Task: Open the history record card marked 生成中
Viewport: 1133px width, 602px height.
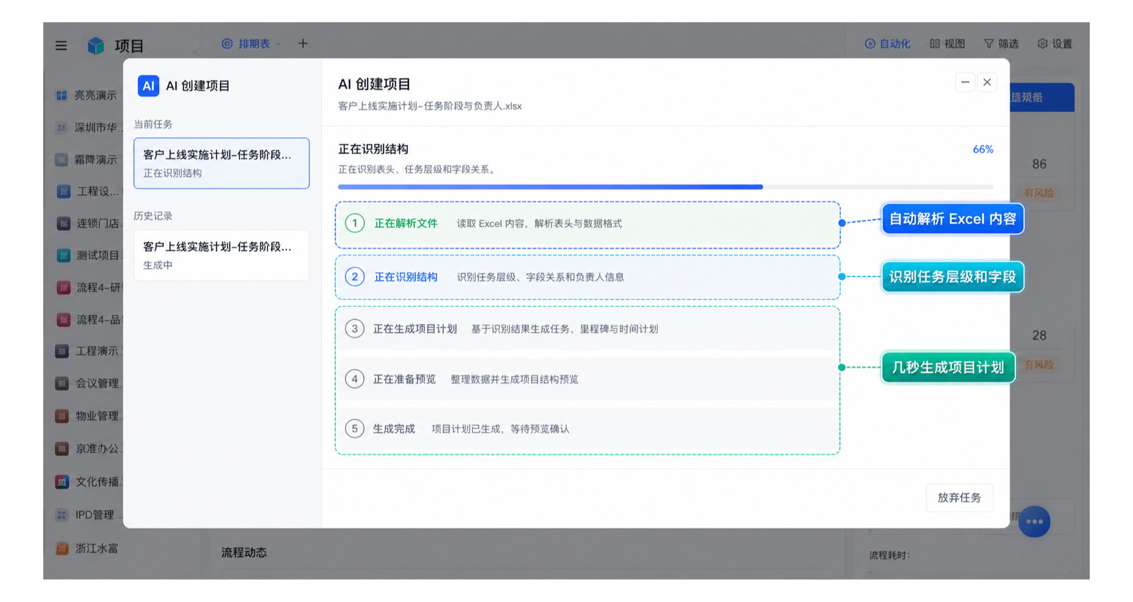Action: tap(221, 255)
